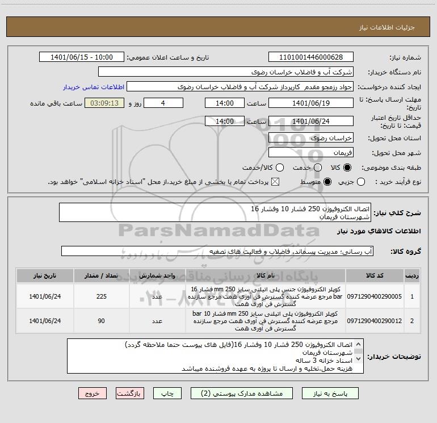This screenshot has height=423, width=437.
Task: Click the چاپ print button
Action: click(167, 393)
